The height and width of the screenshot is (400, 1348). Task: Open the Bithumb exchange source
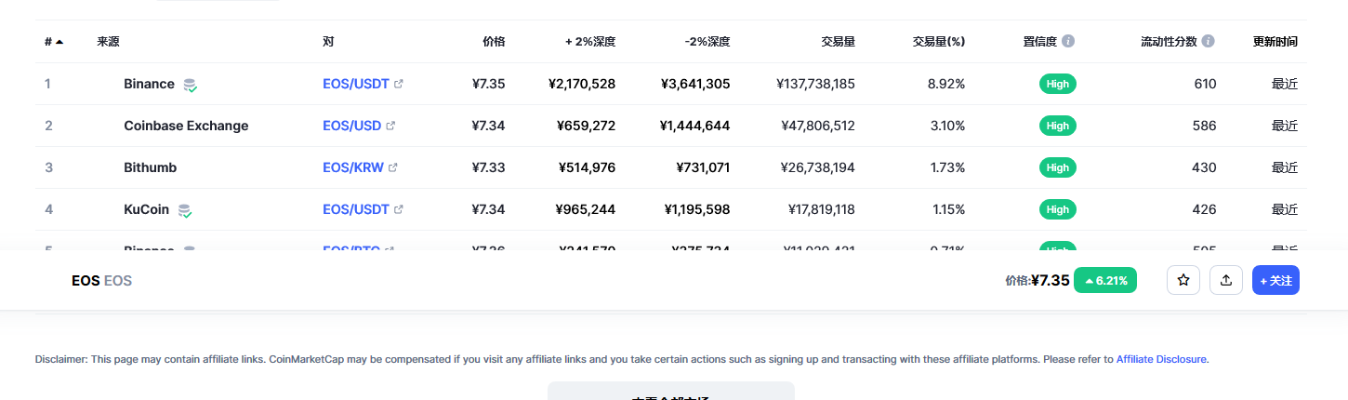point(150,167)
